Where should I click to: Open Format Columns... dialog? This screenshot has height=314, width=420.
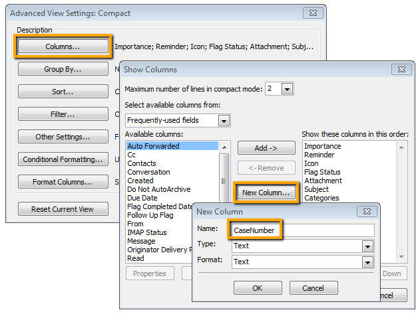pyautogui.click(x=63, y=182)
